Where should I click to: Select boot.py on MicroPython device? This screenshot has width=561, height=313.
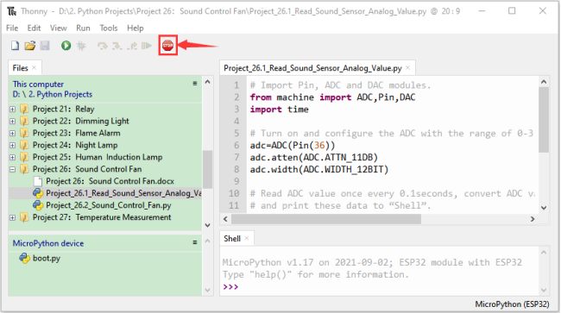coord(47,258)
